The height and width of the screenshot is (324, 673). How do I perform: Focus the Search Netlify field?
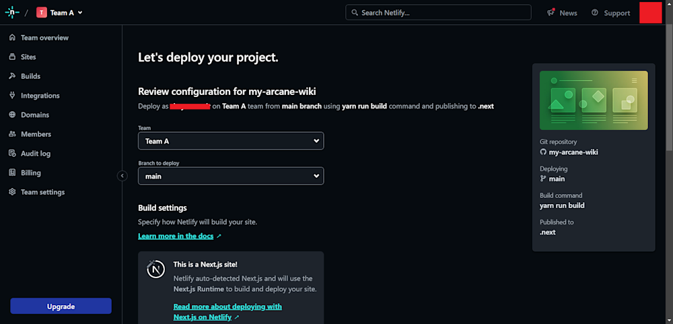438,12
